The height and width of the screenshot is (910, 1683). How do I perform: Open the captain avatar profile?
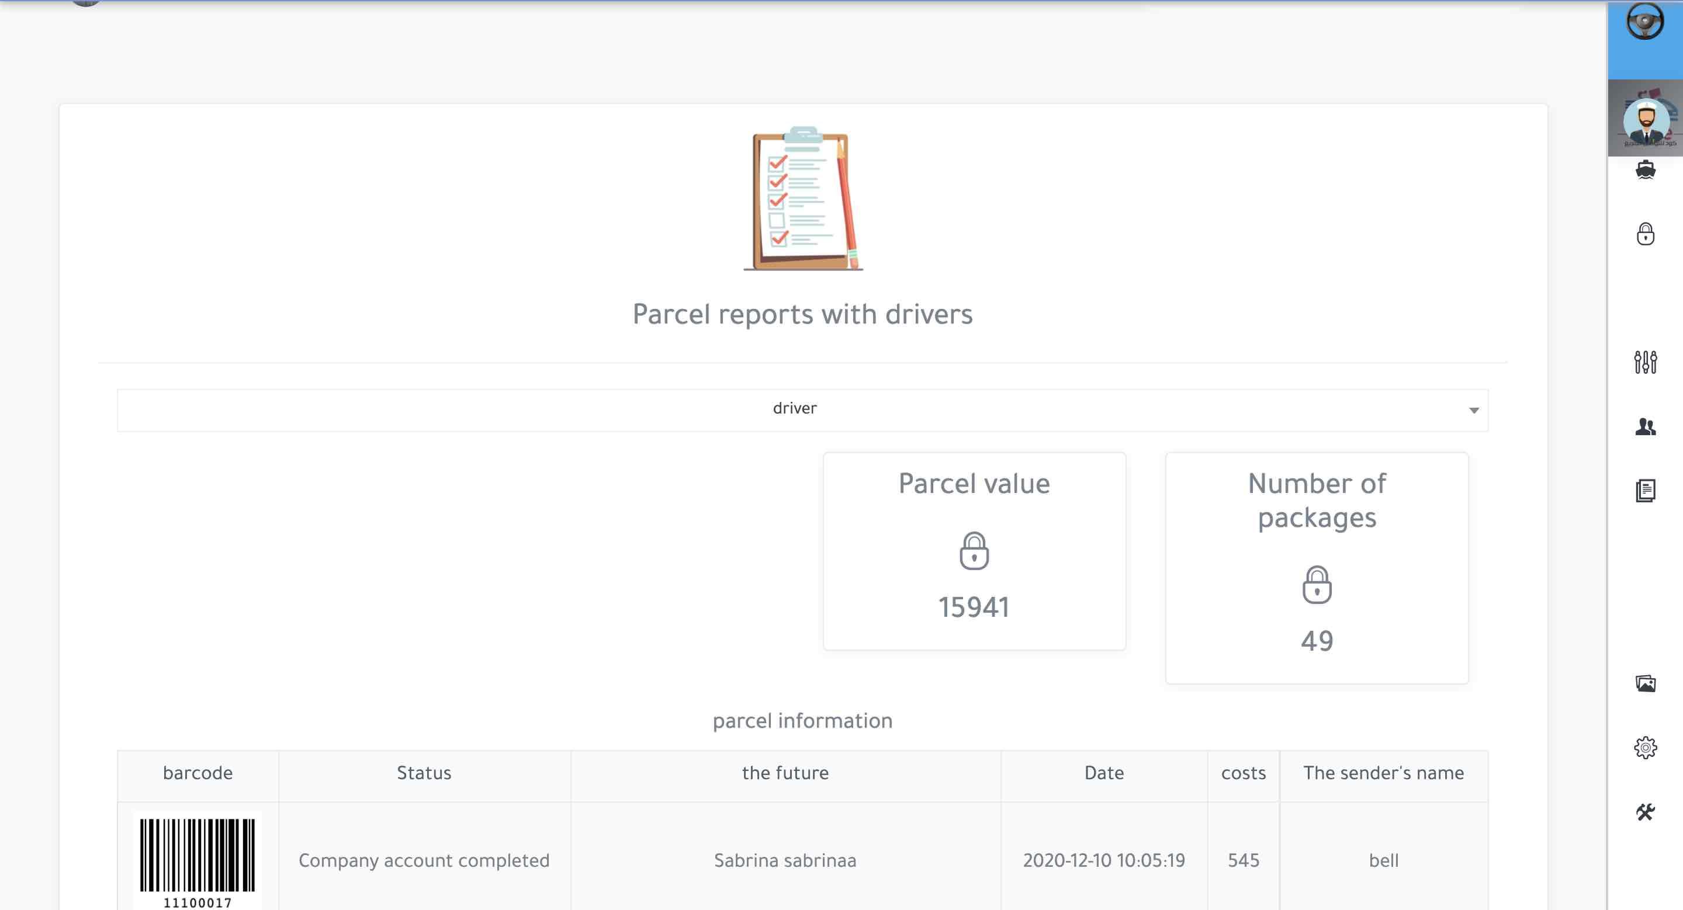point(1645,120)
